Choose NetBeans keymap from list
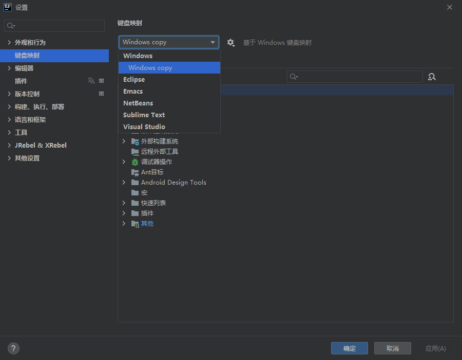This screenshot has height=360, width=462. [169, 103]
